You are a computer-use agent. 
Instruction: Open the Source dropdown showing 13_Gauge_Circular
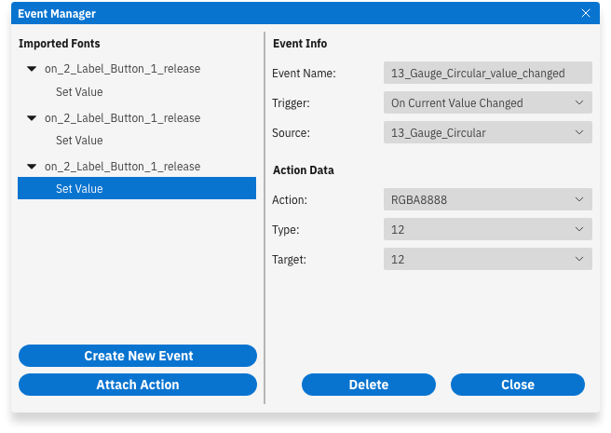pyautogui.click(x=488, y=132)
